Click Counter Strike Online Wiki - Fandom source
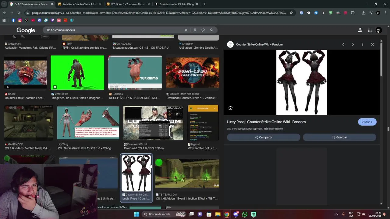This screenshot has height=219, width=390. tap(259, 44)
